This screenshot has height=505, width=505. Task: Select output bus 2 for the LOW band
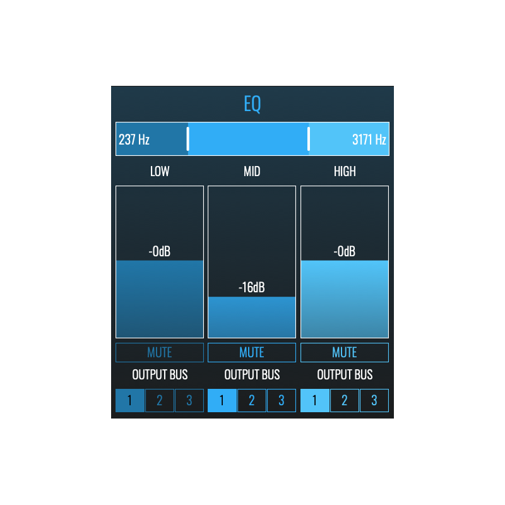pos(159,400)
